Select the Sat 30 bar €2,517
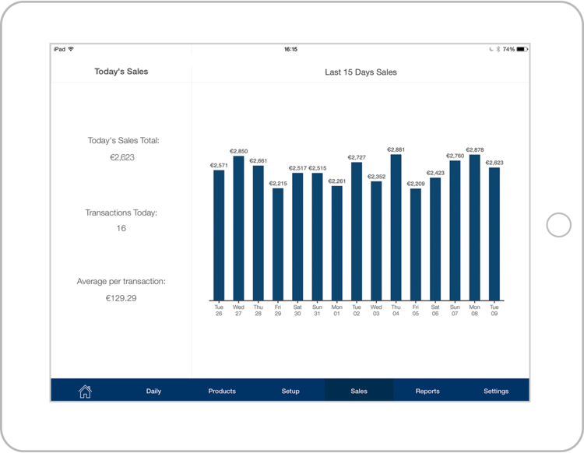Viewport: 584px width, 453px height. coord(297,237)
